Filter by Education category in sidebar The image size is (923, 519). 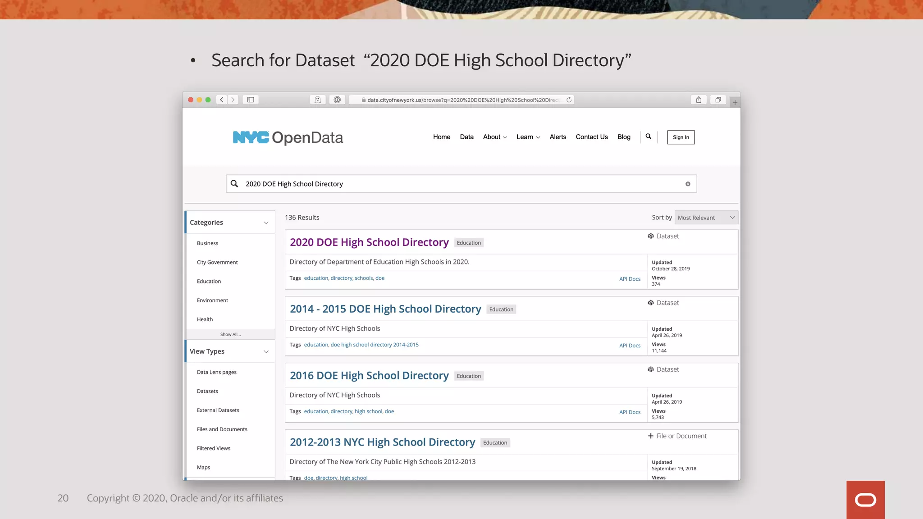point(209,281)
